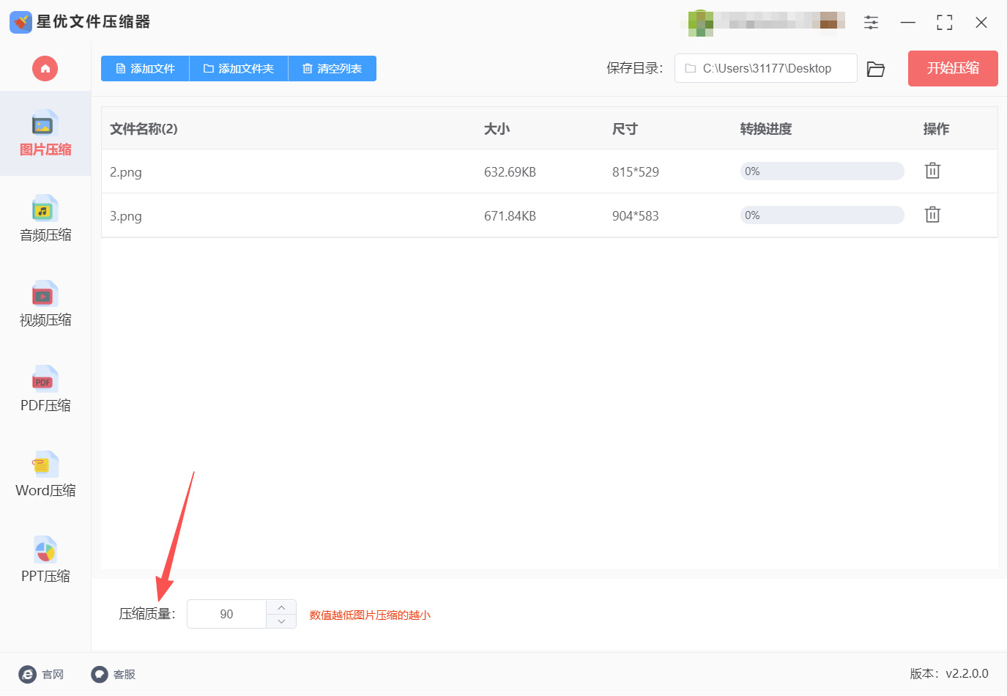Viewport: 1007px width, 696px height.
Task: Decrease 压缩质量 with the down arrow
Action: point(280,622)
